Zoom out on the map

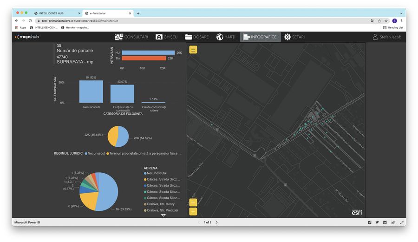193,212
